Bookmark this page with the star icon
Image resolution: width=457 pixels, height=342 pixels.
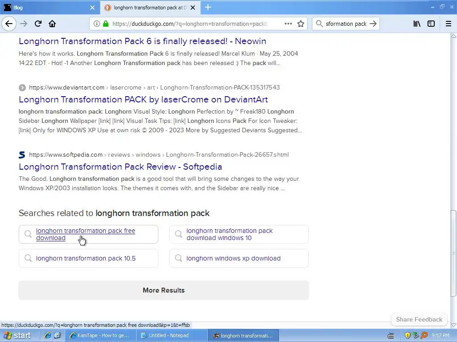tap(301, 24)
